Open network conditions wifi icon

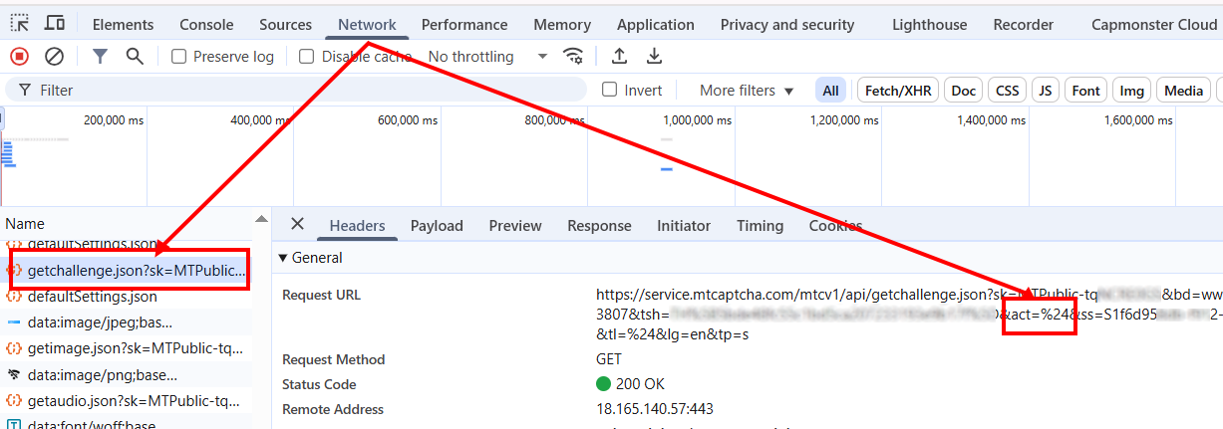(x=573, y=57)
